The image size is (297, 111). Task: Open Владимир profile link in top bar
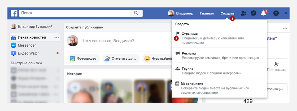[x=185, y=14]
